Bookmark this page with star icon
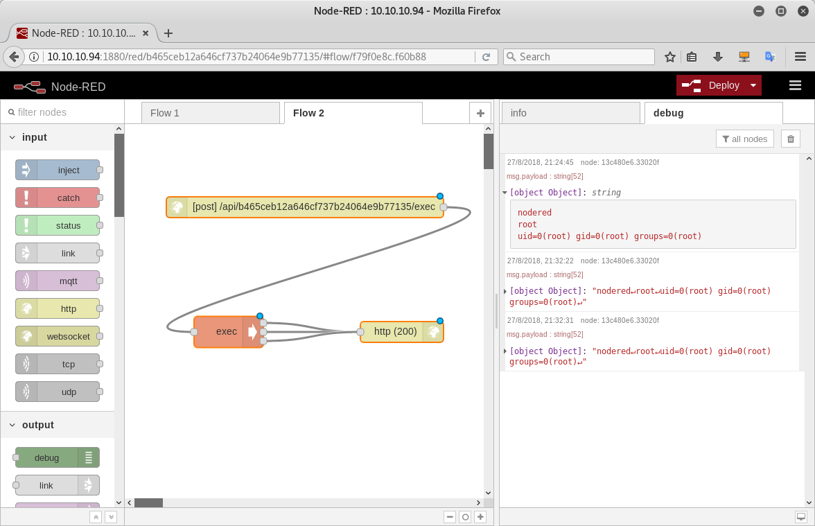This screenshot has height=526, width=815. click(670, 57)
